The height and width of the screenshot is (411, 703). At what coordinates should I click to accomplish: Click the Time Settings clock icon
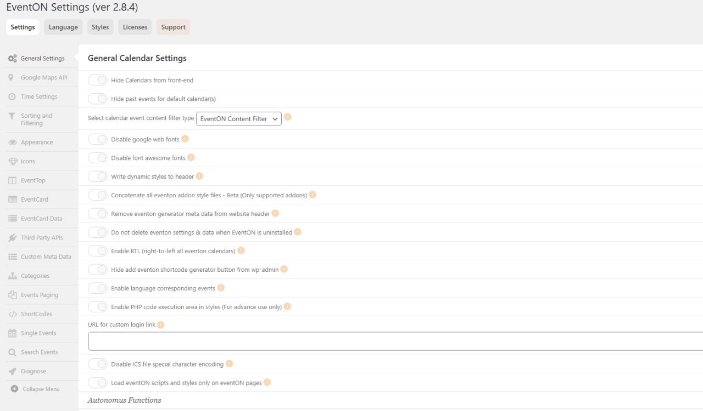pos(12,96)
